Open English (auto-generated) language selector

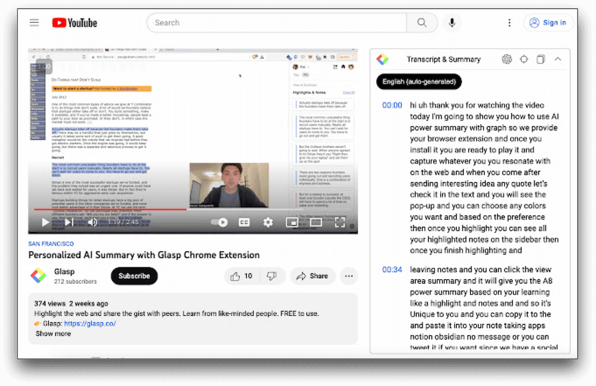click(x=419, y=82)
